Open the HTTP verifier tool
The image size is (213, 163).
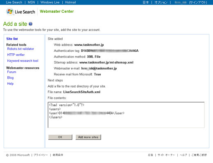click(16, 55)
